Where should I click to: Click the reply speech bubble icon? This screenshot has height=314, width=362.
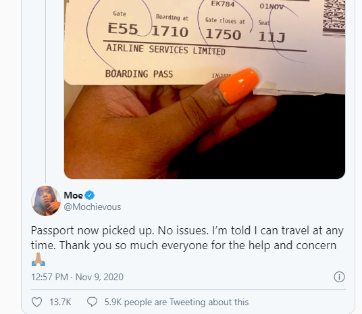point(92,302)
